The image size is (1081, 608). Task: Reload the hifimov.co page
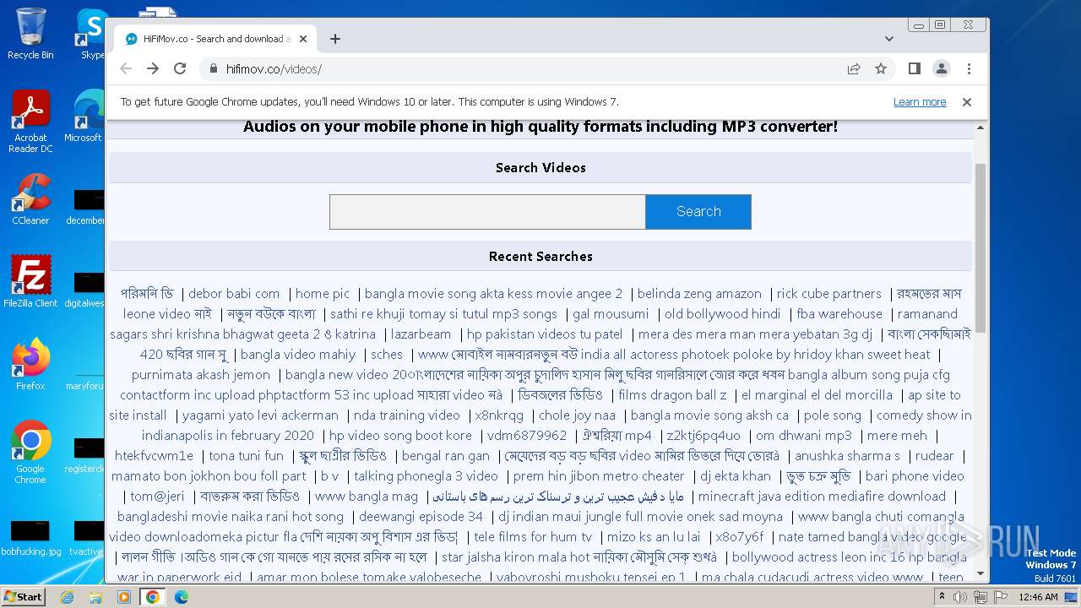(180, 68)
